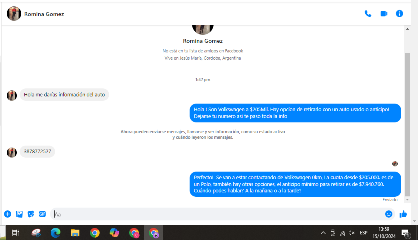The width and height of the screenshot is (418, 240).
Task: Click the 'Enviado' status label
Action: (x=390, y=200)
